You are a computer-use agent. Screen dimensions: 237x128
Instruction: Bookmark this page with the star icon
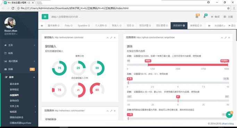228,8
